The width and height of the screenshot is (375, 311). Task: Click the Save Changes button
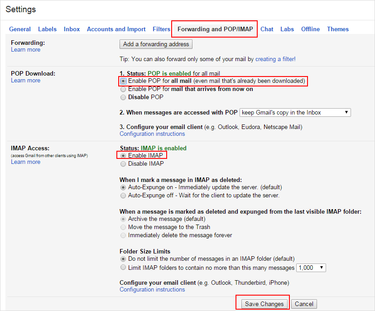264,304
